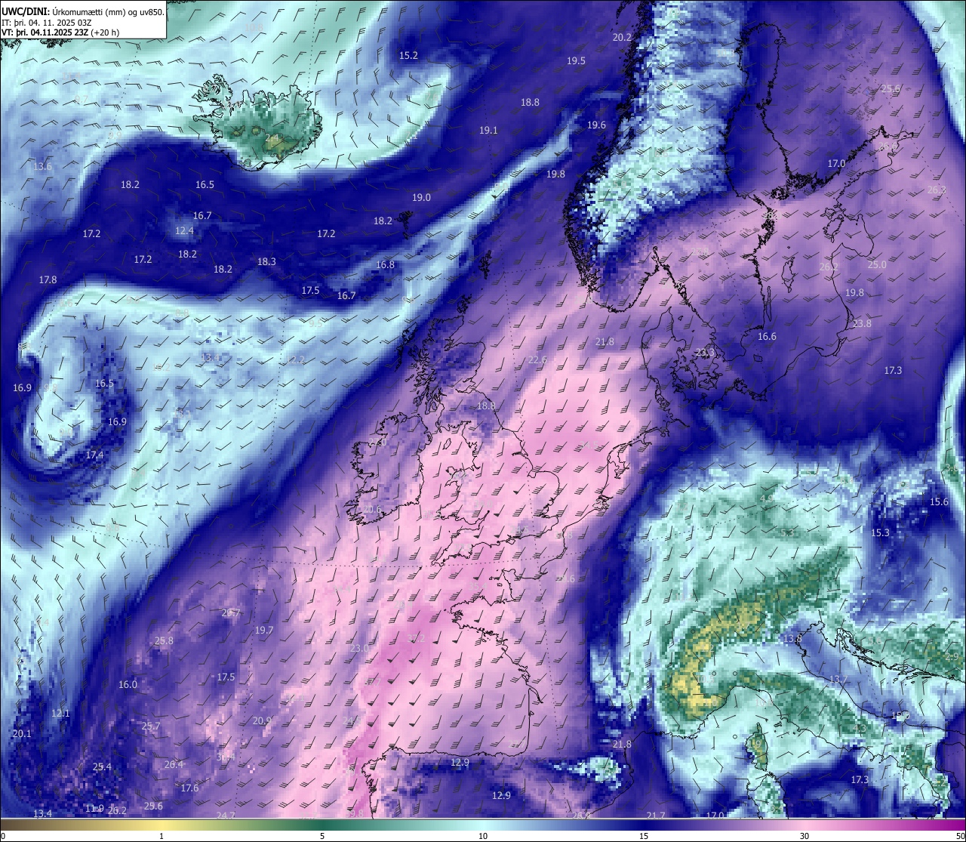
Task: Click the 50 tick on the color scale
Action: (960, 836)
